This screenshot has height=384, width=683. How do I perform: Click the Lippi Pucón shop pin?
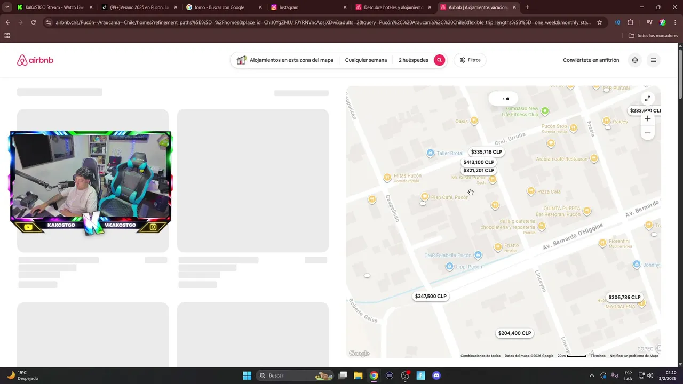[450, 266]
